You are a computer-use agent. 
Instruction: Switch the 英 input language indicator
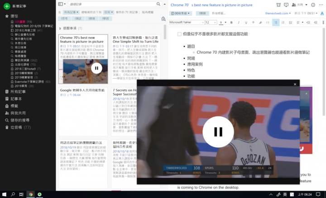click(285, 194)
